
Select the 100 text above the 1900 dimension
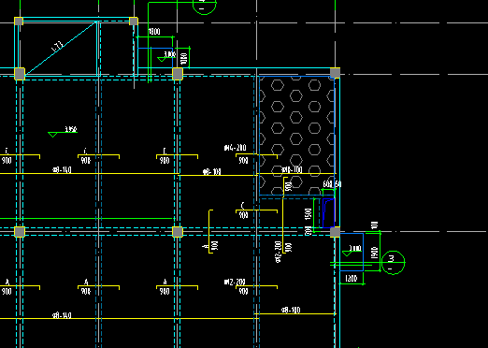375,225
